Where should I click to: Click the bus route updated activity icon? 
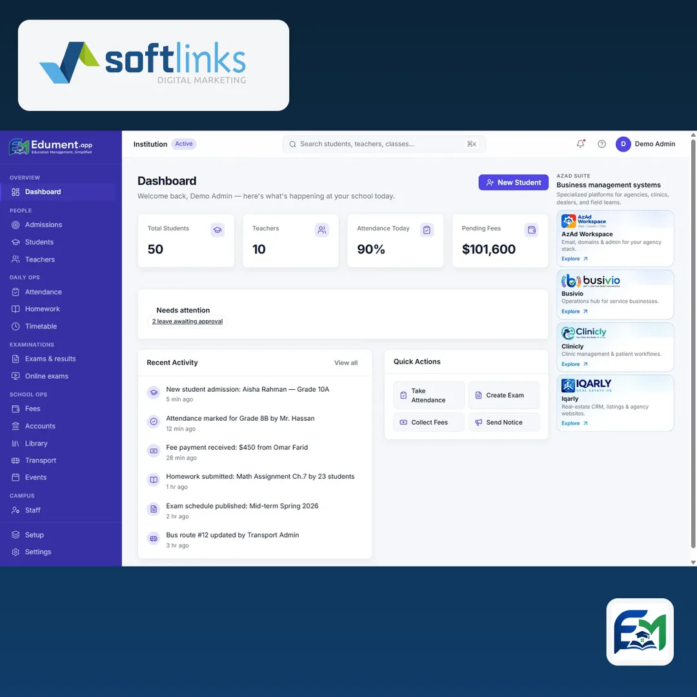(154, 538)
